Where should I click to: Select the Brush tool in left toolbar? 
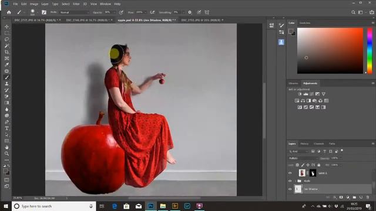pyautogui.click(x=6, y=77)
